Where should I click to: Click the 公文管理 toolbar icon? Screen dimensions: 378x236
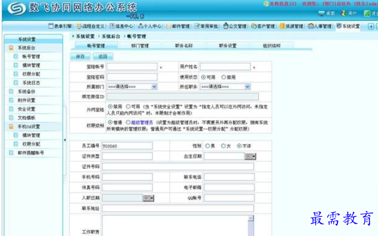pyautogui.click(x=226, y=26)
